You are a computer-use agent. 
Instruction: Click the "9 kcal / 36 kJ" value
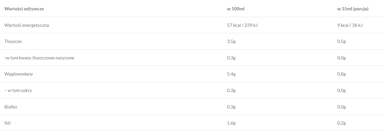click(x=350, y=25)
